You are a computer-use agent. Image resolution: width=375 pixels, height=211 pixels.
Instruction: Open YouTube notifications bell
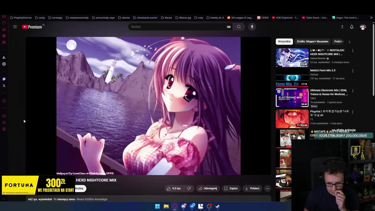[x=352, y=27]
